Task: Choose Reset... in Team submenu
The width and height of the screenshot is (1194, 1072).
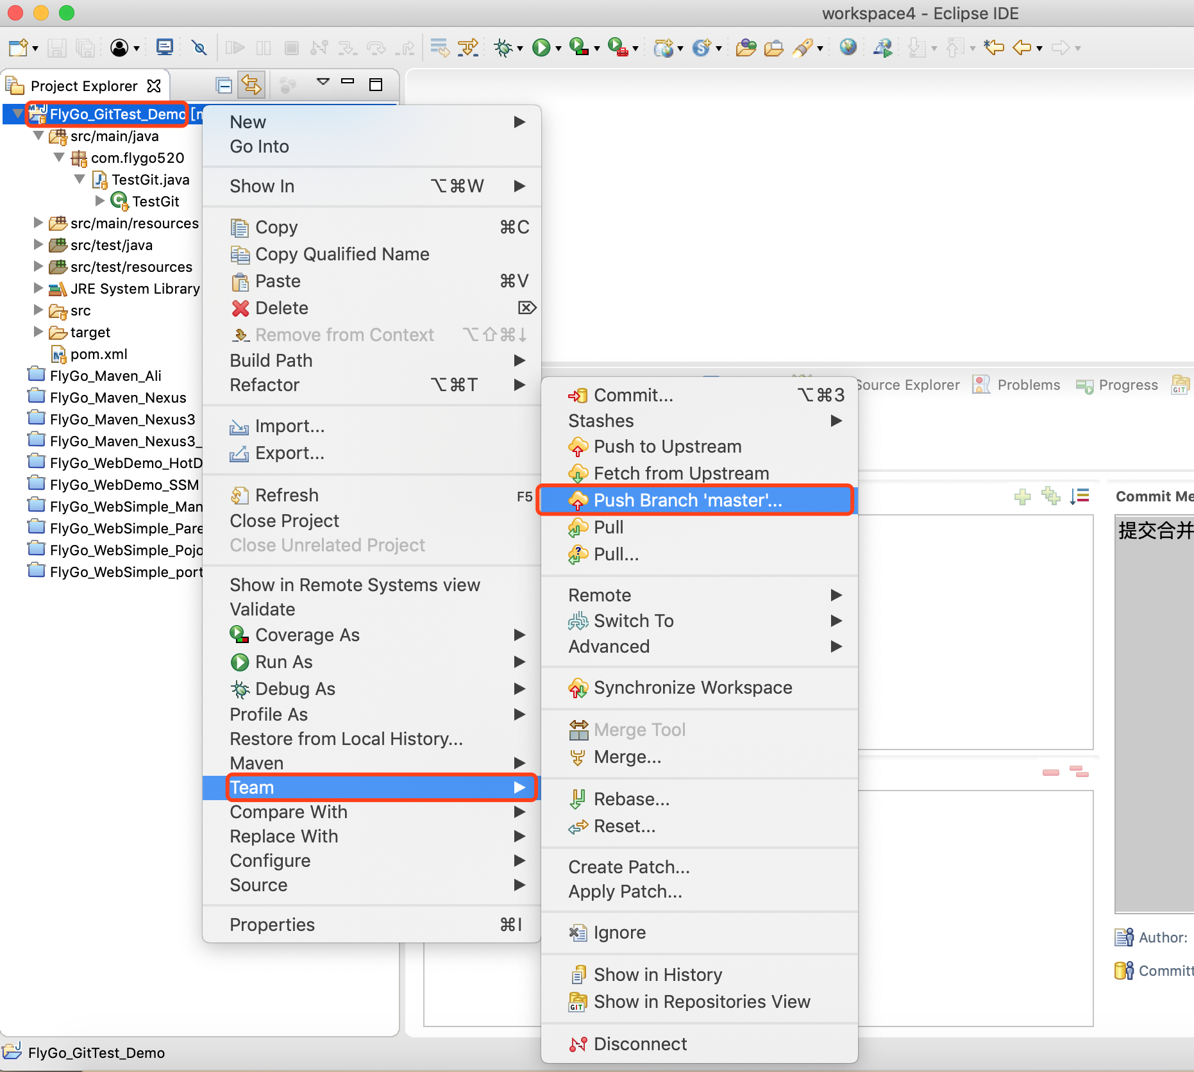Action: pos(699,826)
